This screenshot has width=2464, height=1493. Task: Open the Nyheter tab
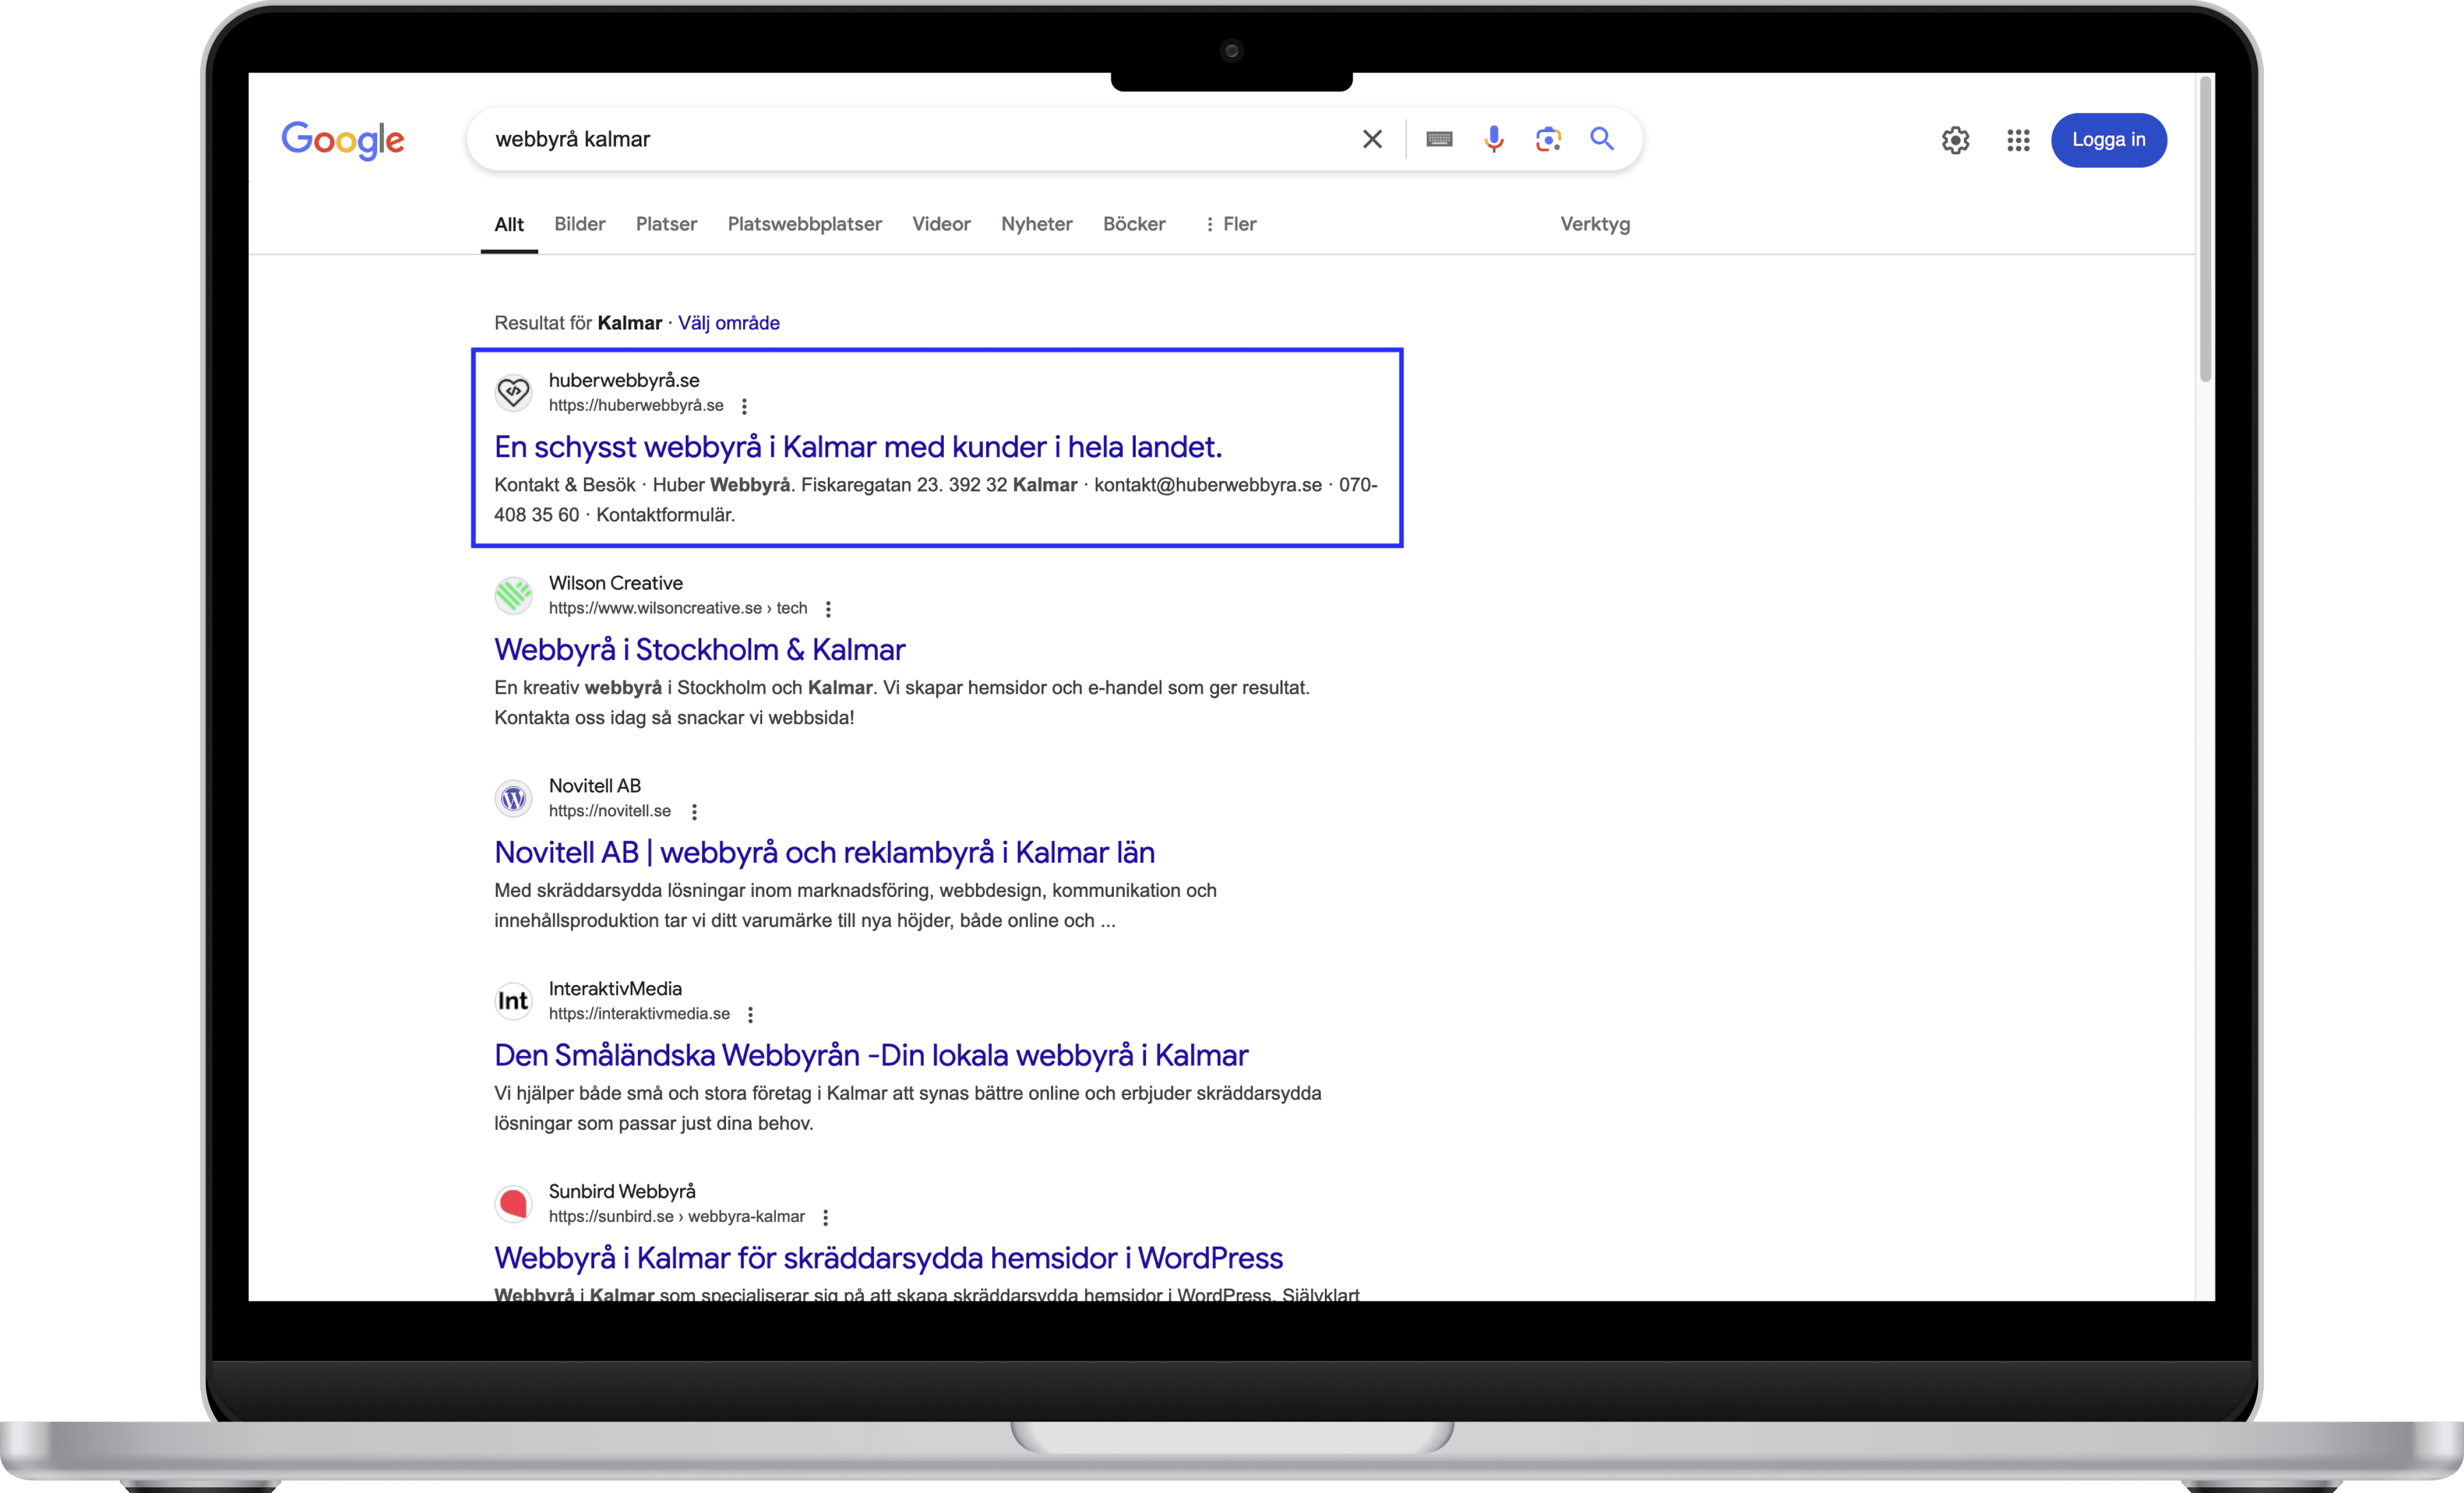tap(1037, 224)
